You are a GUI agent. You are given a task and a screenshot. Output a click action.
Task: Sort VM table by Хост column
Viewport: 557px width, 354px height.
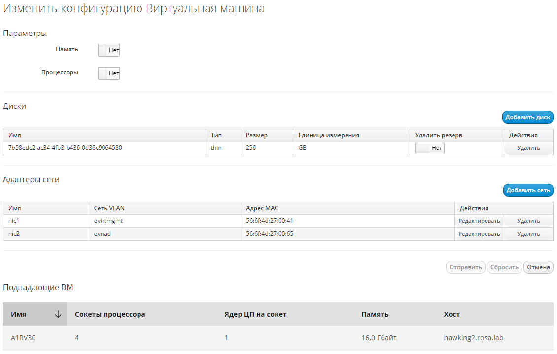click(x=452, y=314)
